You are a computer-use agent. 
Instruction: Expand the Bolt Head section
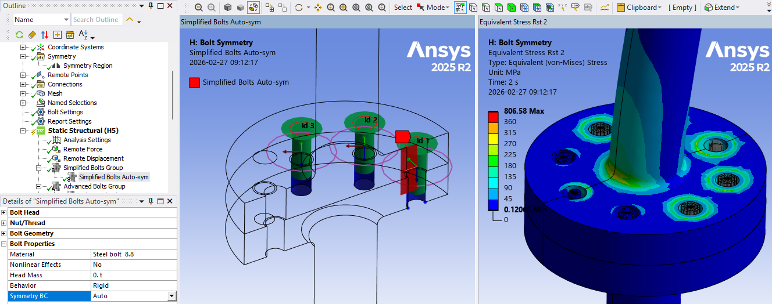tap(4, 212)
